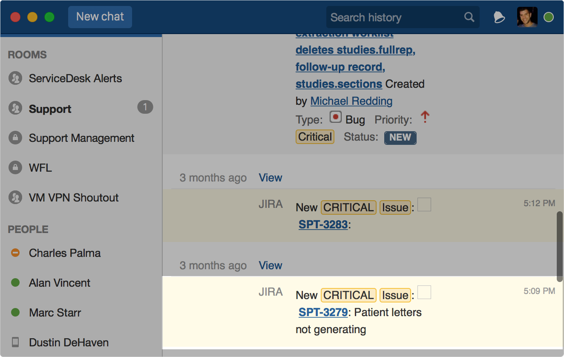Image resolution: width=564 pixels, height=357 pixels.
Task: Click the ServiceDesk Alerts room icon
Action: 15,78
